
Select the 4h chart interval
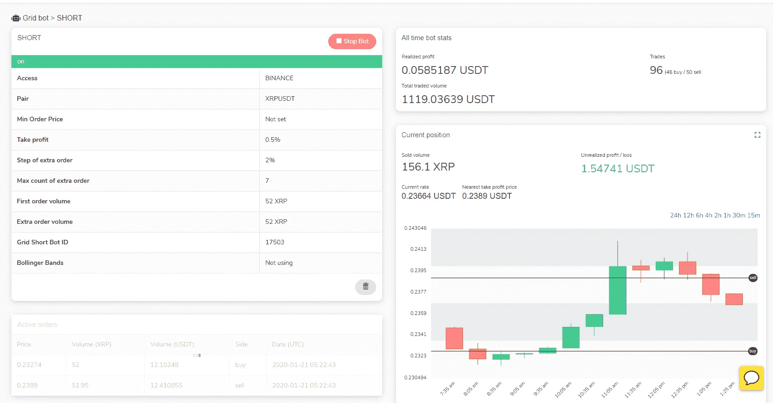point(709,215)
